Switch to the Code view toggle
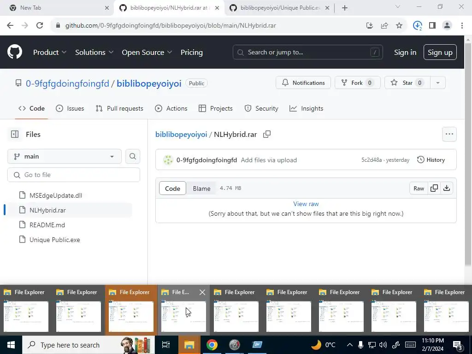This screenshot has width=472, height=354. 172,189
